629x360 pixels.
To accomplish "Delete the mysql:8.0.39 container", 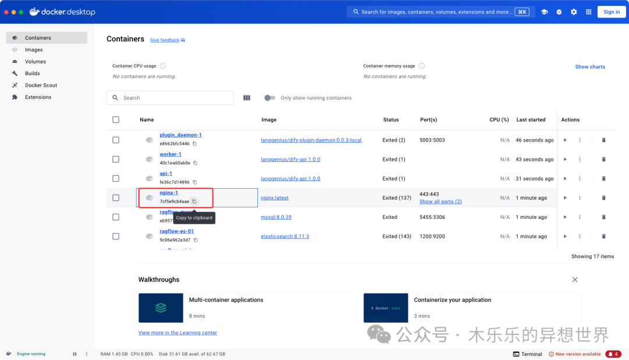I will [x=604, y=217].
